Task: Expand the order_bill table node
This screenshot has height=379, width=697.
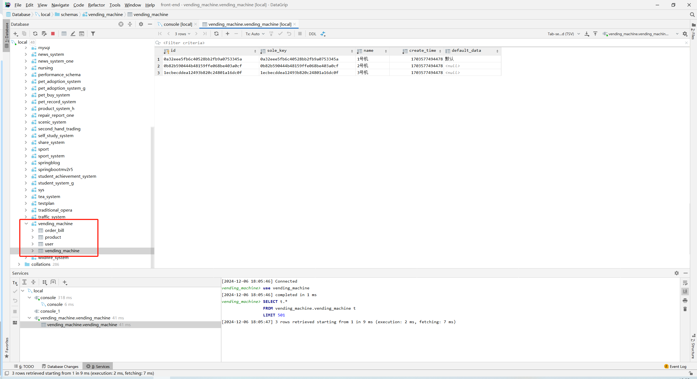Action: click(x=33, y=230)
